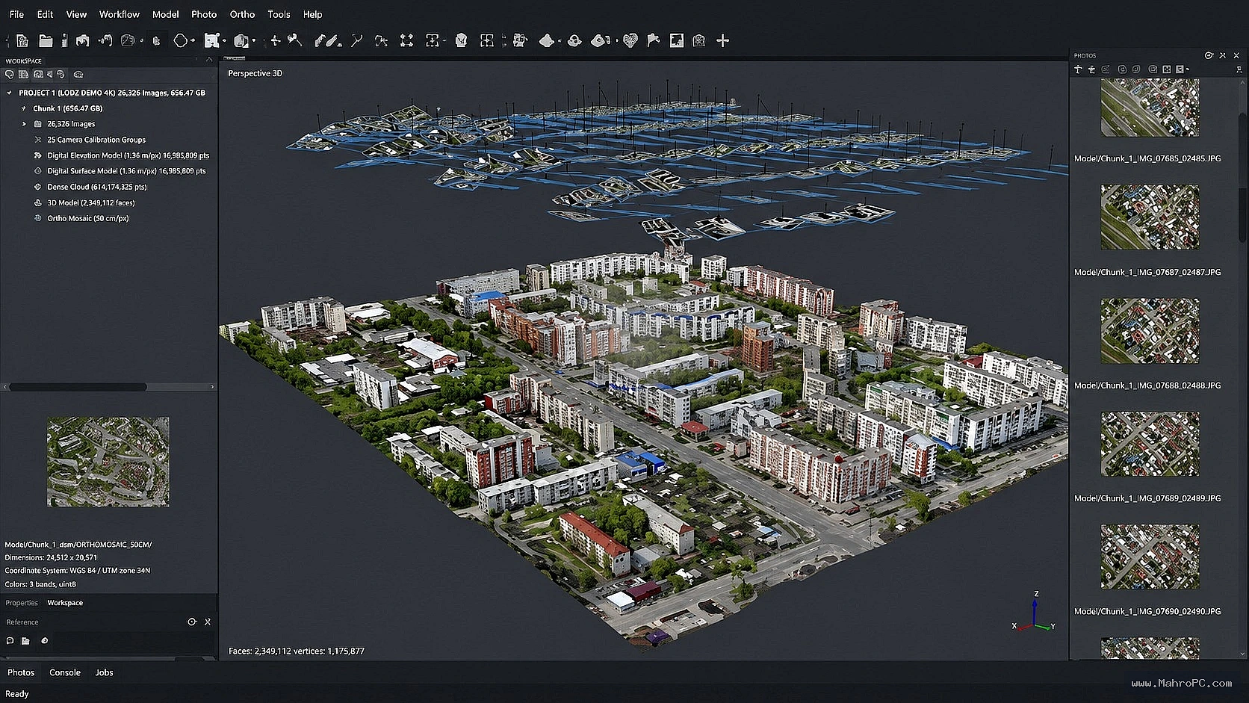Image resolution: width=1249 pixels, height=703 pixels.
Task: Select the Digital Surface Model item
Action: pos(120,171)
